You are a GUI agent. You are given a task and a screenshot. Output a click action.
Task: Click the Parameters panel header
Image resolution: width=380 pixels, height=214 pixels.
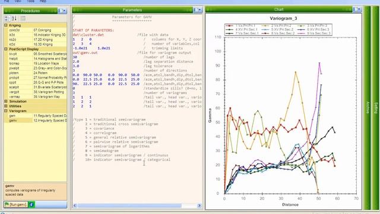pos(132,10)
